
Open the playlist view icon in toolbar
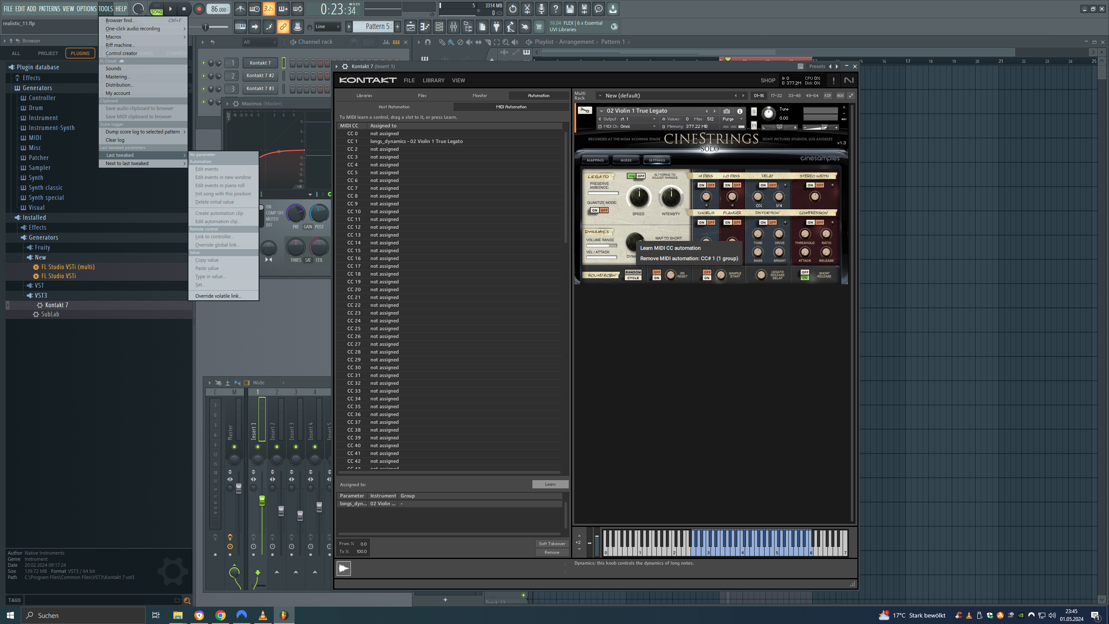(x=410, y=27)
